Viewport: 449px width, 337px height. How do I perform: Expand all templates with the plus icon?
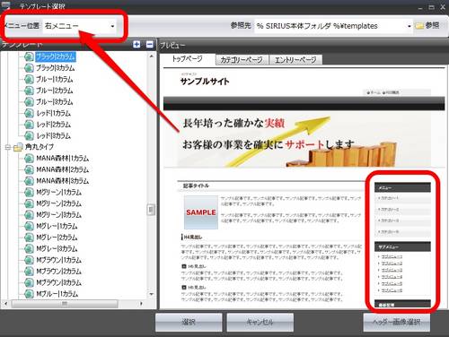136,45
